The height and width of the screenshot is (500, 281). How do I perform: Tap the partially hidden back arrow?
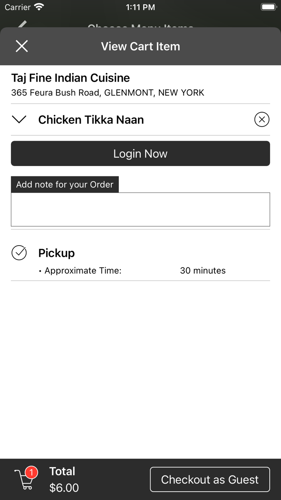tap(22, 24)
